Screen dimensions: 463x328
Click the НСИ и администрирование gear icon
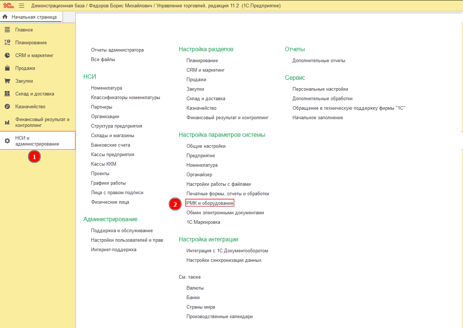click(7, 141)
